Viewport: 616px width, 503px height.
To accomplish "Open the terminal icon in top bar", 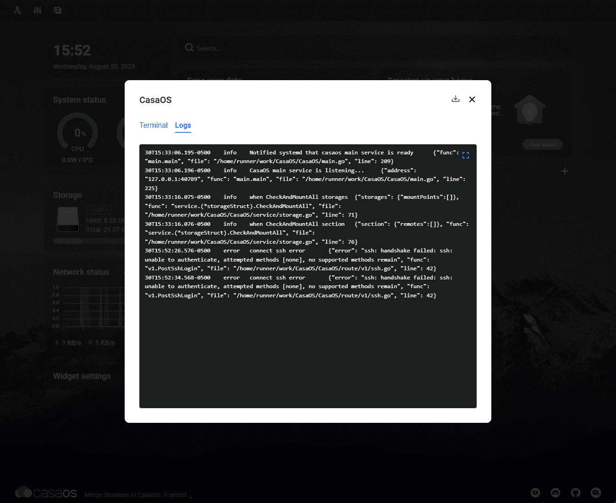I will 58,10.
